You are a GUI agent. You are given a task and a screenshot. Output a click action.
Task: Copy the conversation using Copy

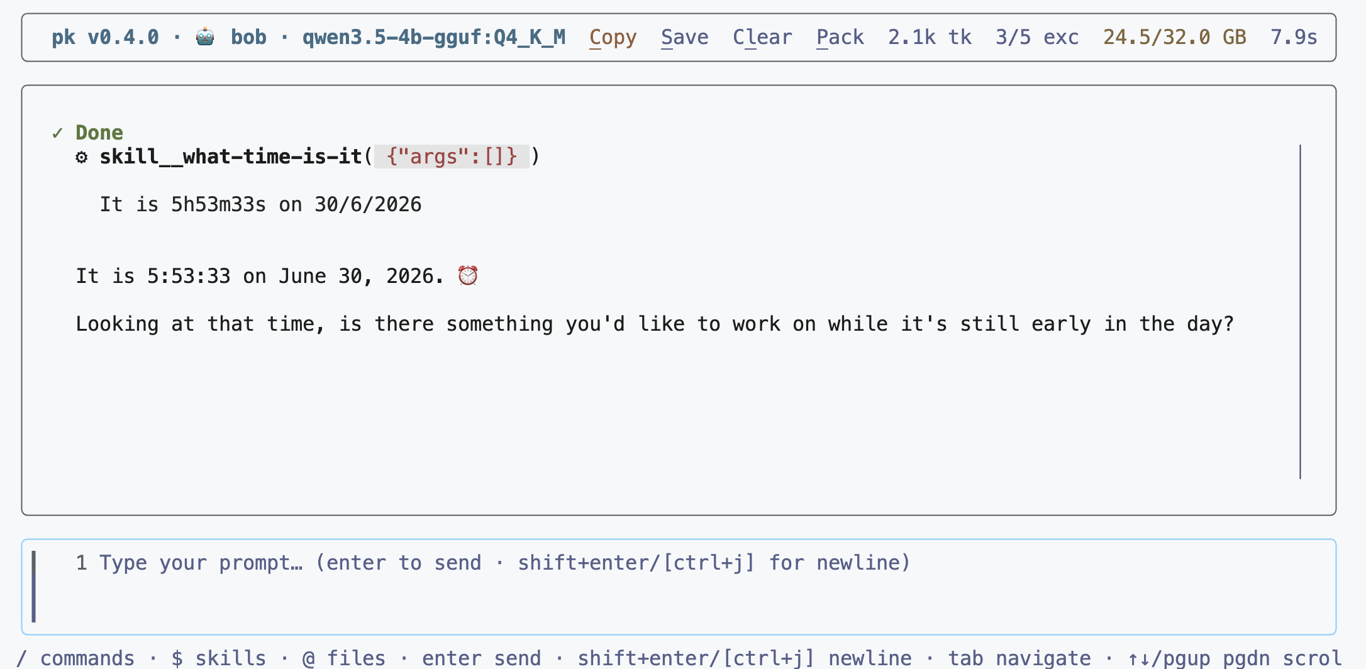tap(613, 38)
